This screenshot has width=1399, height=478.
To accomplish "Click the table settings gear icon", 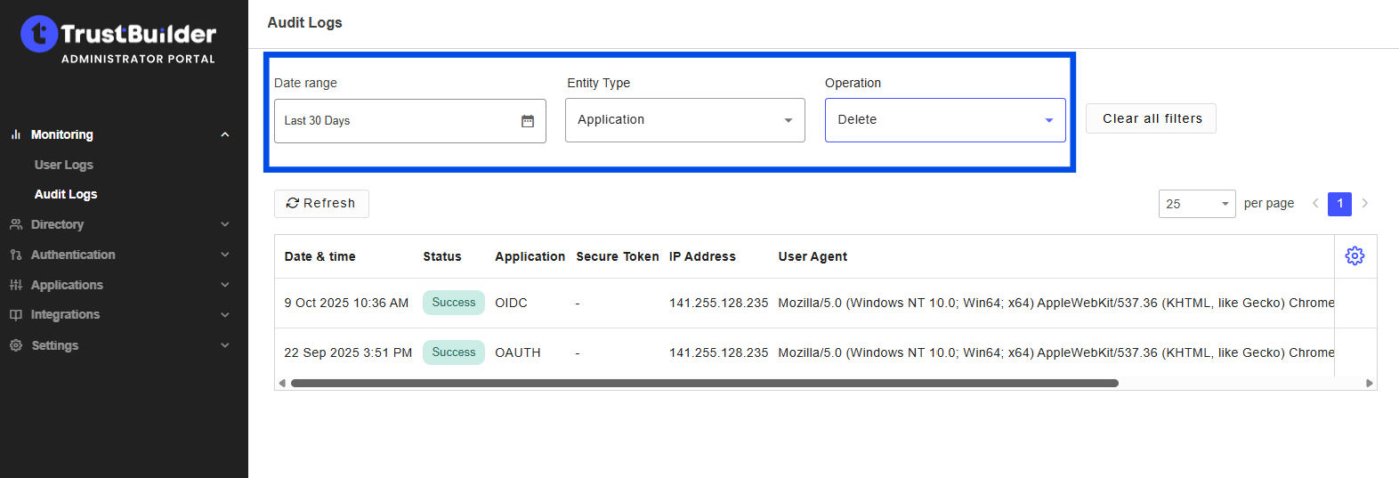I will coord(1355,256).
